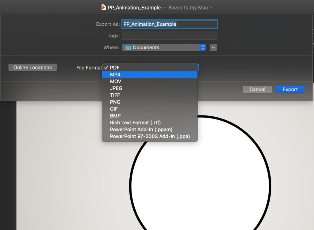Focus the Tags input field

(170, 36)
